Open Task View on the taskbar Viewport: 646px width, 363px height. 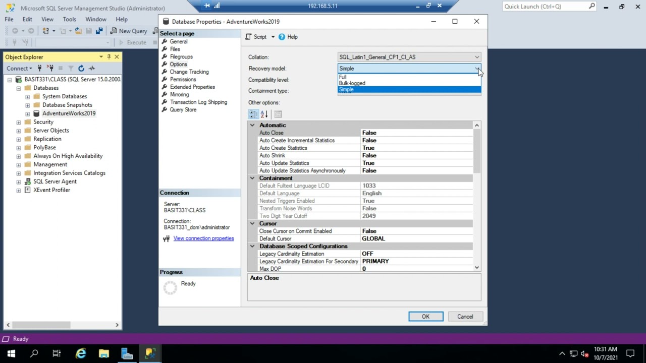tap(57, 353)
